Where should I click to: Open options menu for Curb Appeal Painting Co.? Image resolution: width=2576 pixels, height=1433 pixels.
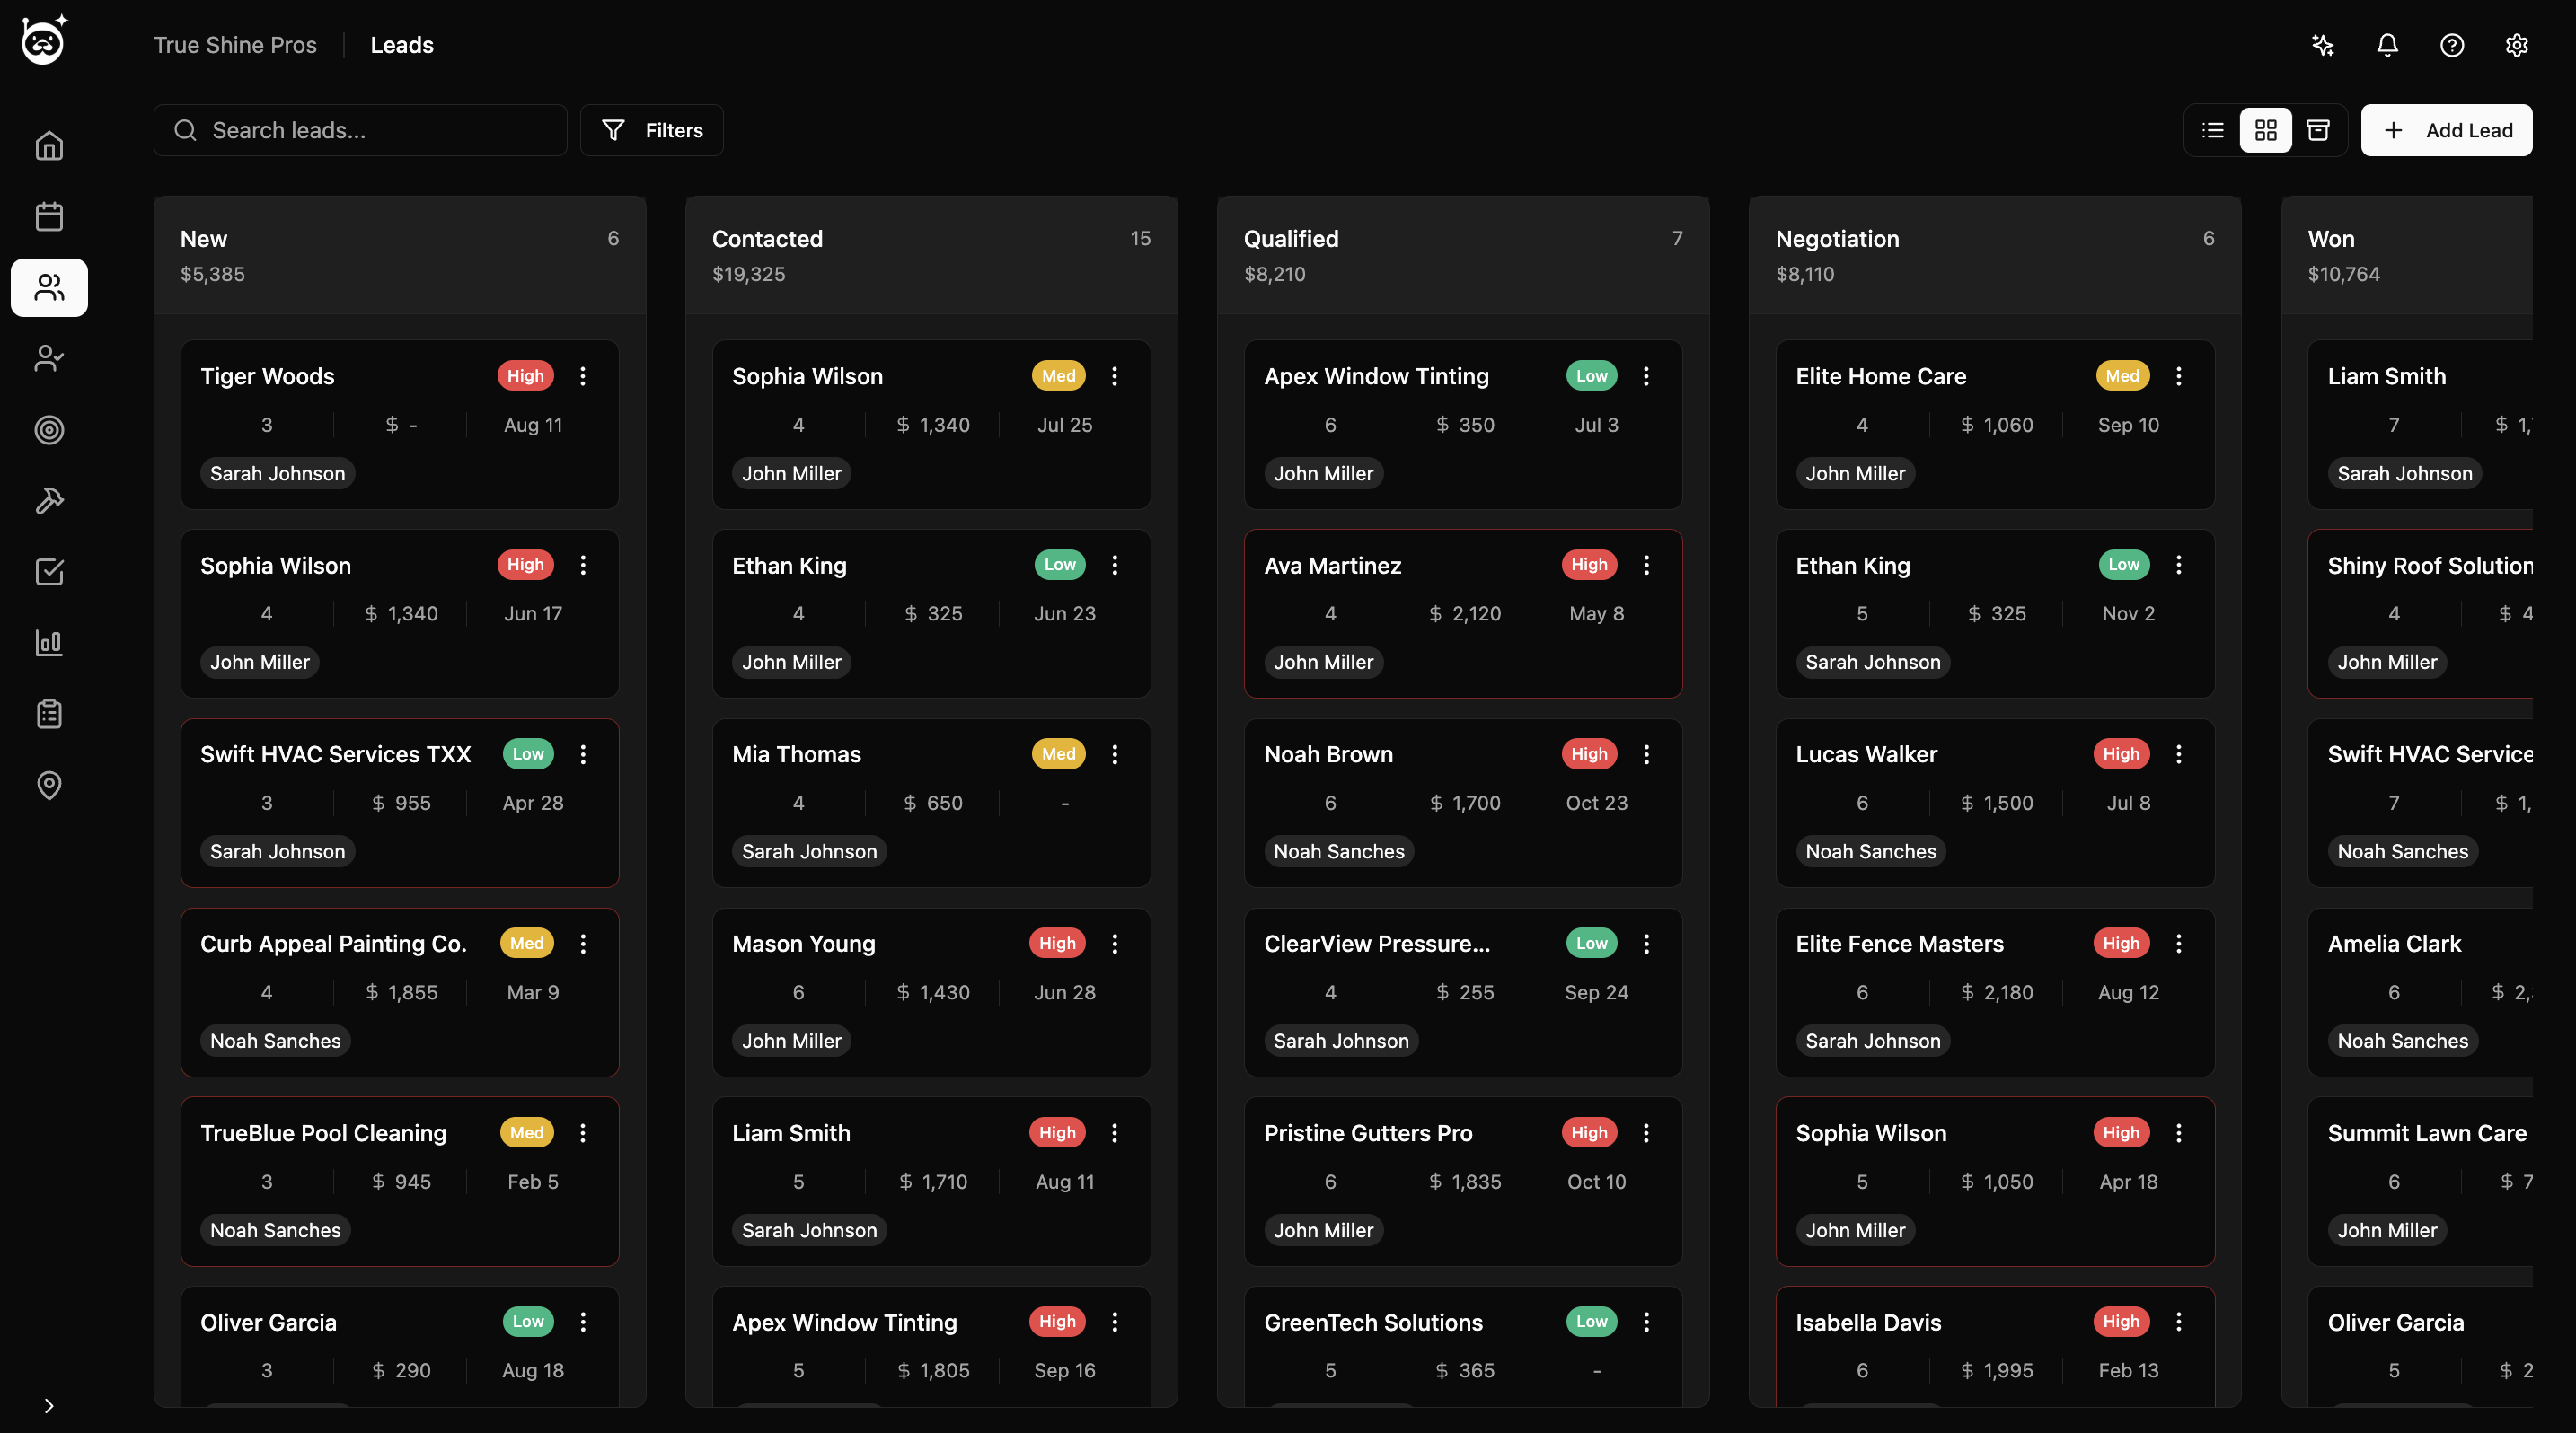click(x=583, y=944)
